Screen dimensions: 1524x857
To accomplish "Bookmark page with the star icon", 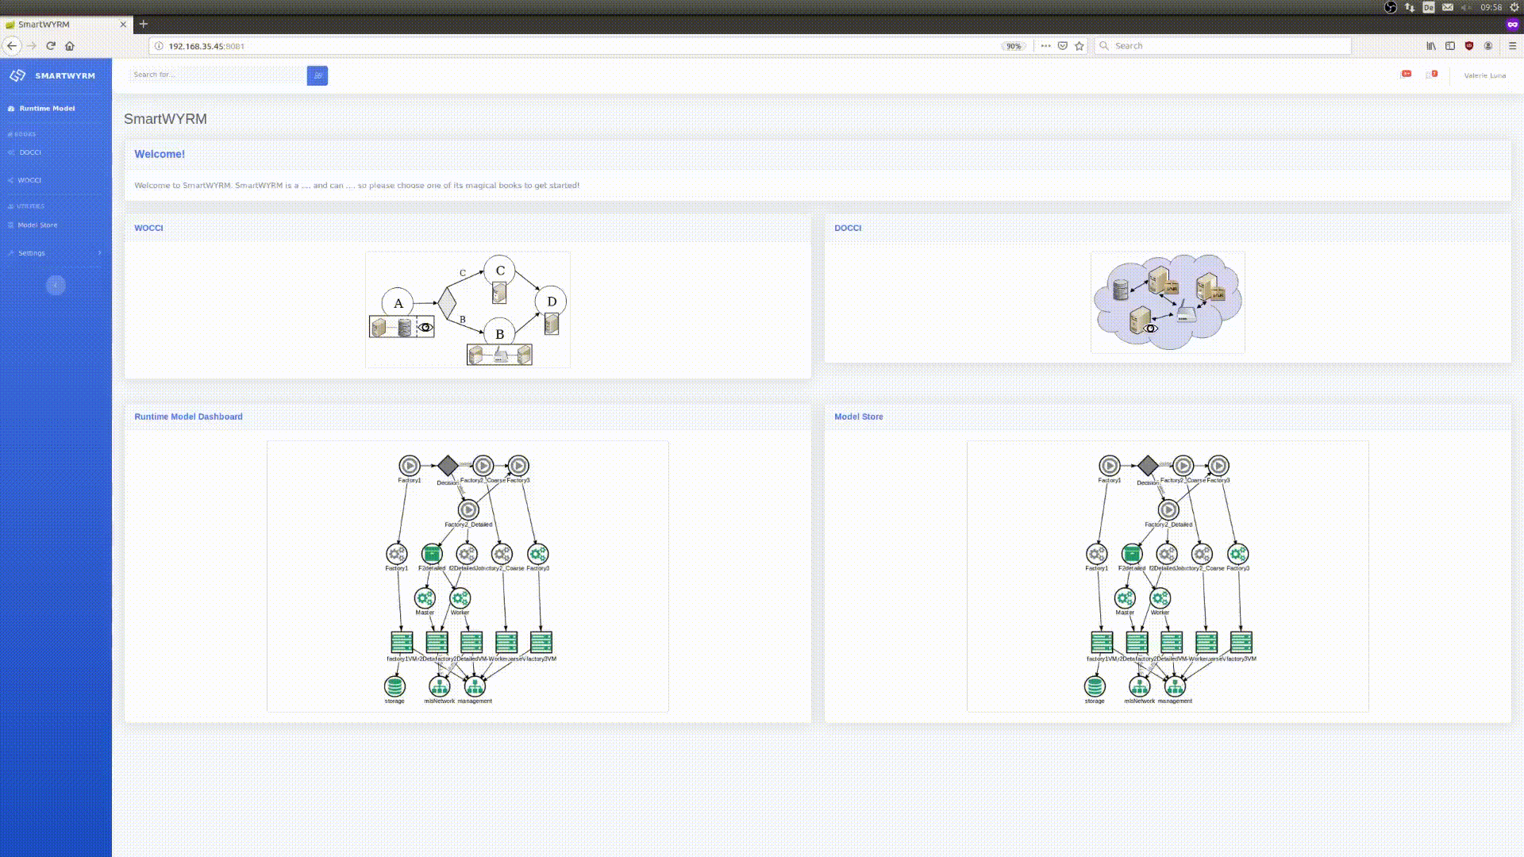I will tap(1079, 46).
